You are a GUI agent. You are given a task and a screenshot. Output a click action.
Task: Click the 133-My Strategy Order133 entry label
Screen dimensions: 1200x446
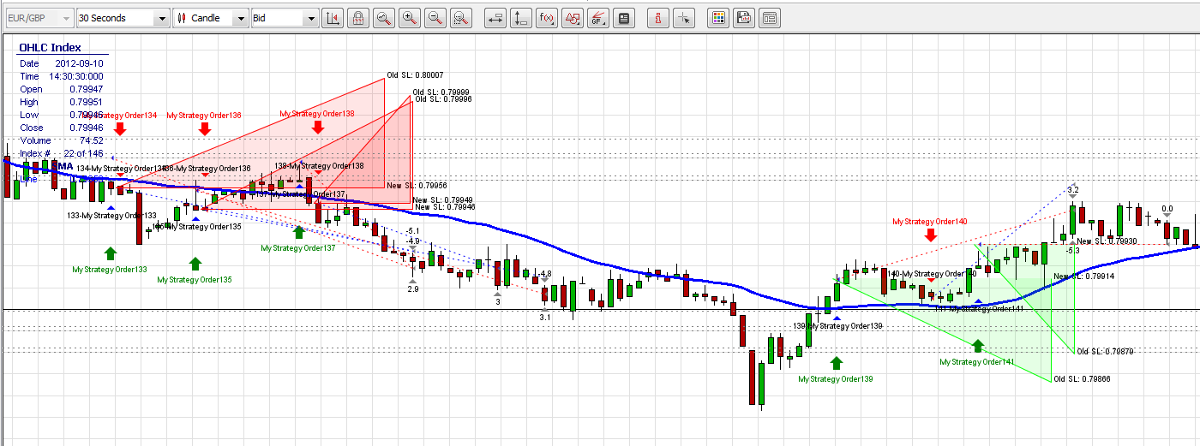pos(111,216)
